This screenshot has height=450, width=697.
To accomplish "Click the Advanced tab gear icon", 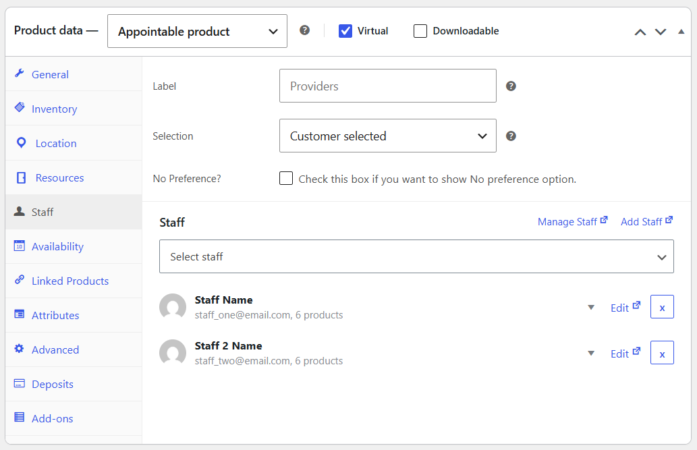I will pyautogui.click(x=19, y=349).
